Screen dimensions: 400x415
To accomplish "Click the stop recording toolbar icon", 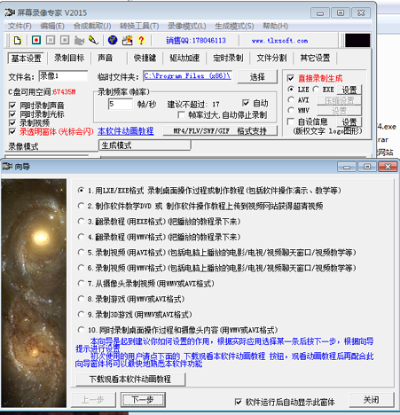I will pos(65,40).
